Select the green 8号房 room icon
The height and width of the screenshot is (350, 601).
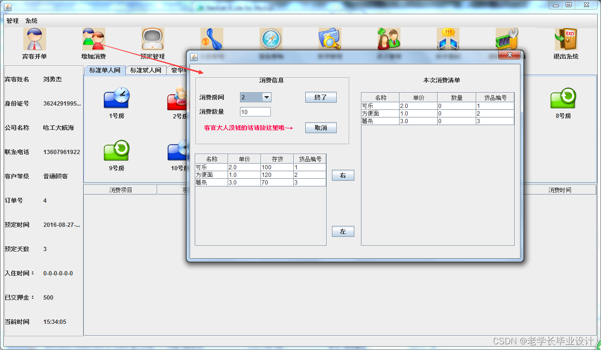coord(564,98)
